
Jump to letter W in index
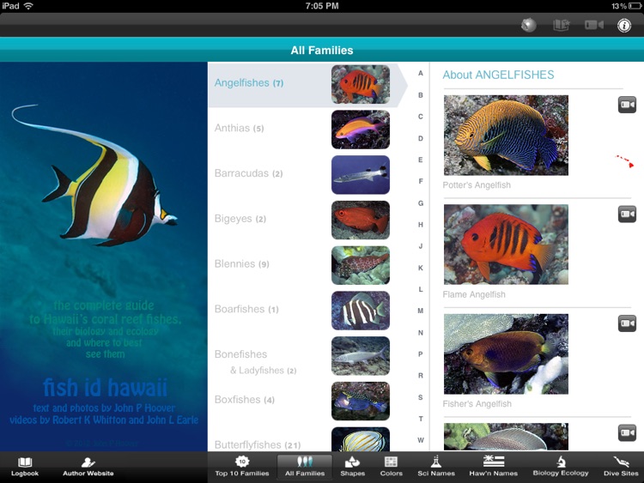(x=421, y=440)
